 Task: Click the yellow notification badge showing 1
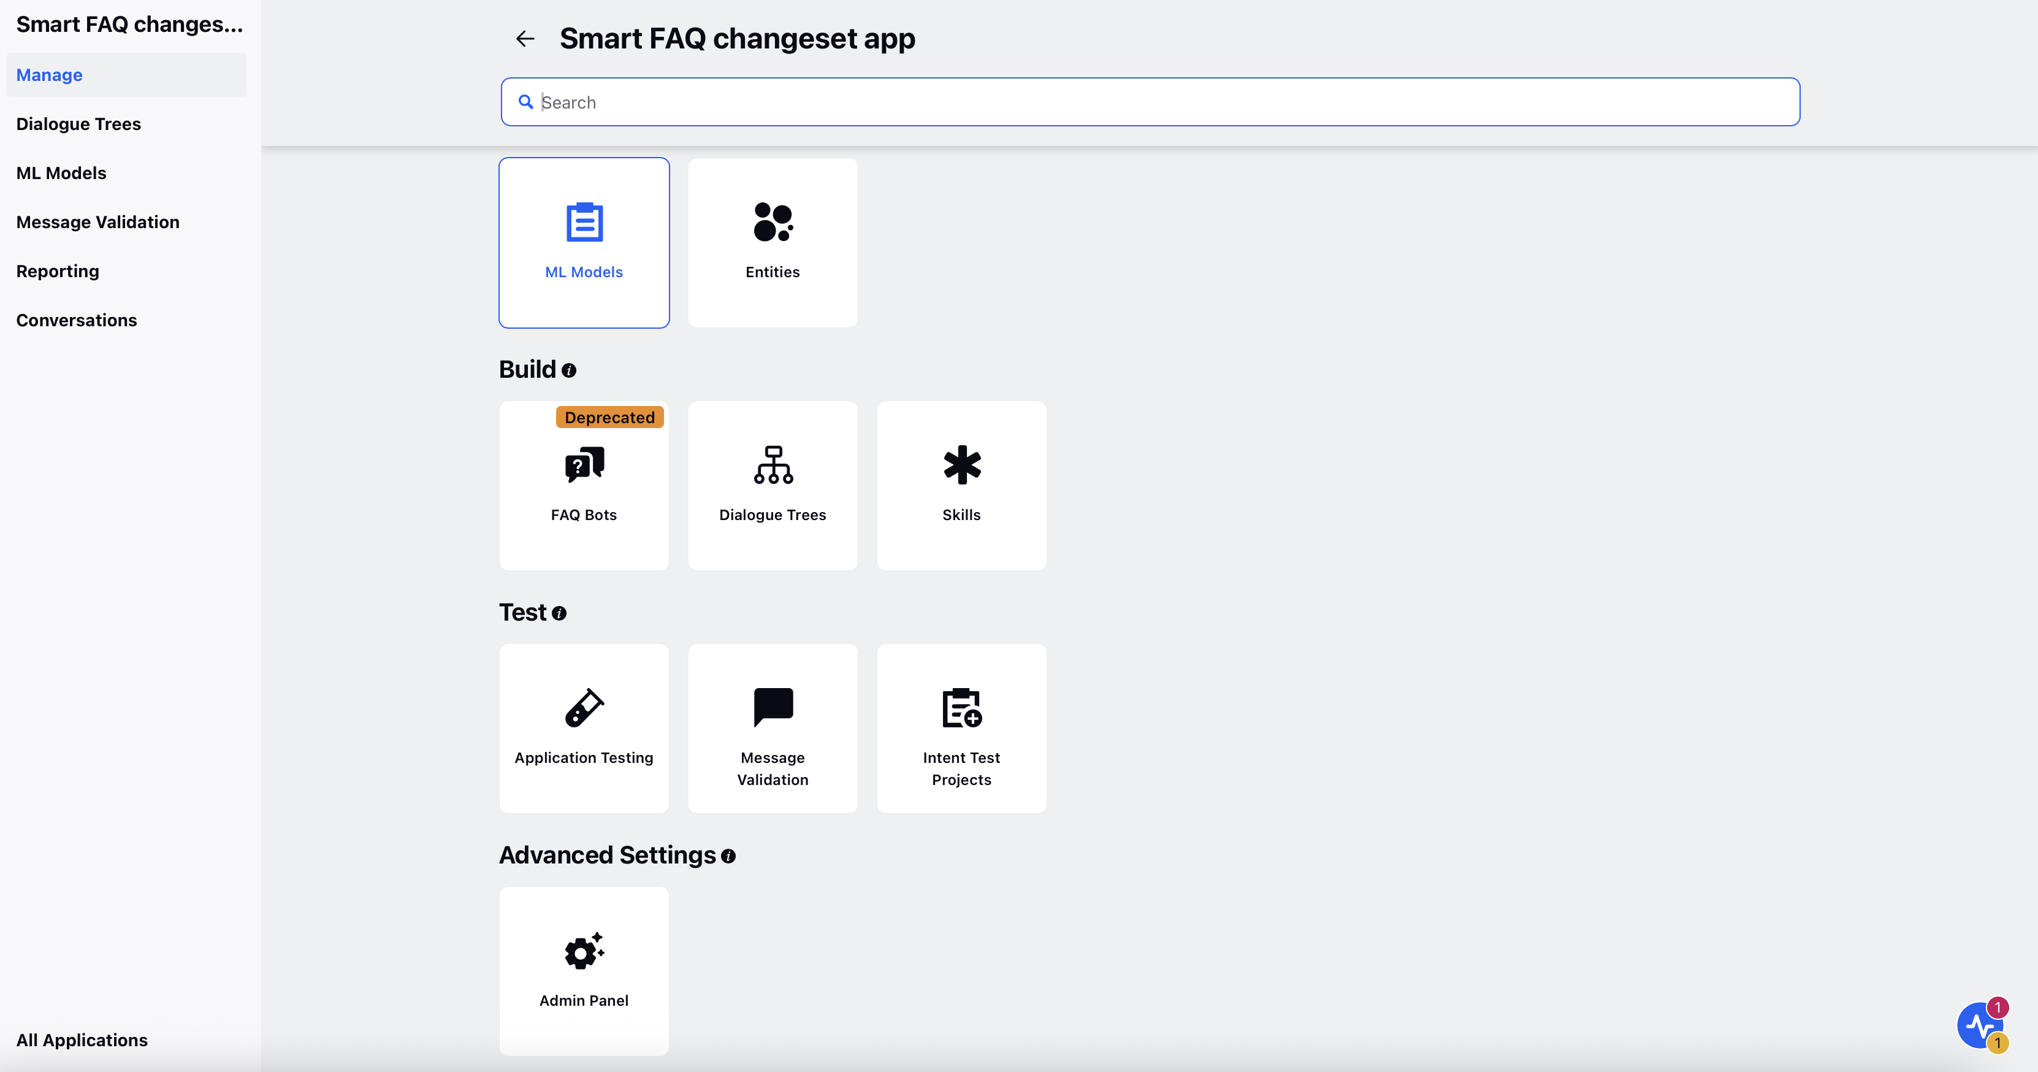pos(1998,1044)
